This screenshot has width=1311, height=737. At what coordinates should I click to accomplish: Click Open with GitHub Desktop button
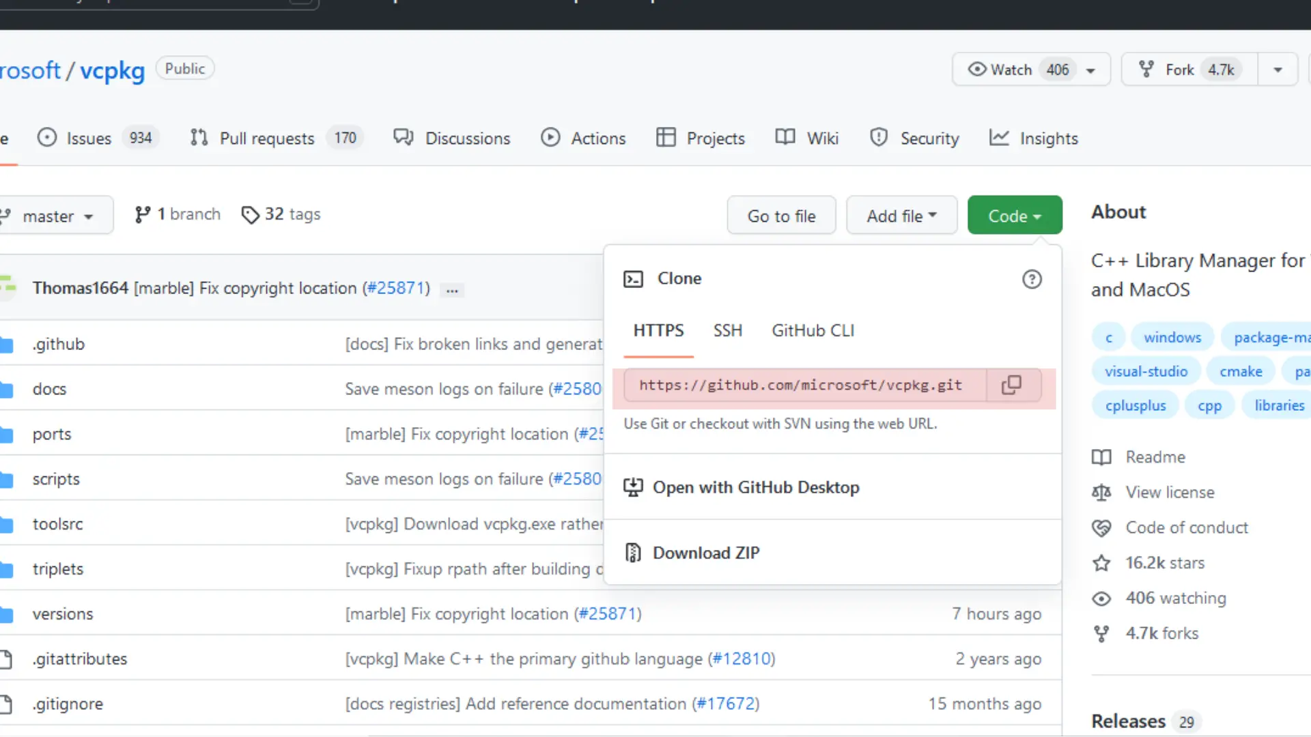coord(755,487)
